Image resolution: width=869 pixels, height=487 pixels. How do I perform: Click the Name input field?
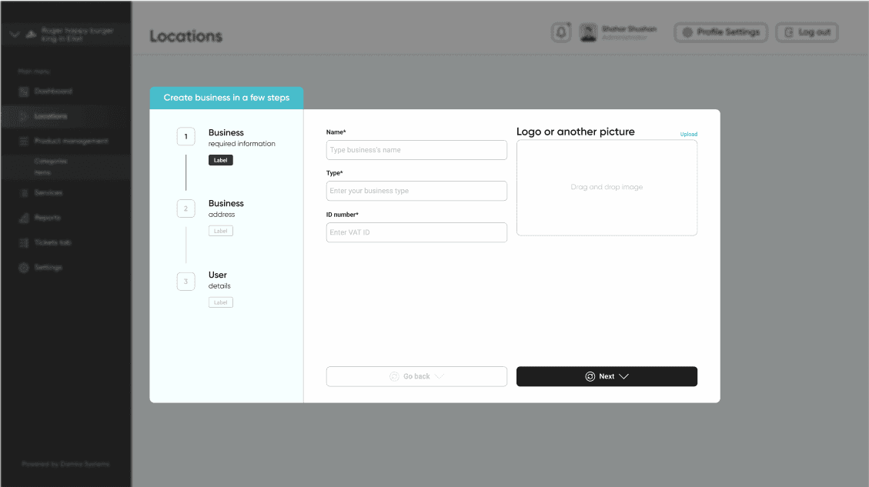pyautogui.click(x=416, y=149)
